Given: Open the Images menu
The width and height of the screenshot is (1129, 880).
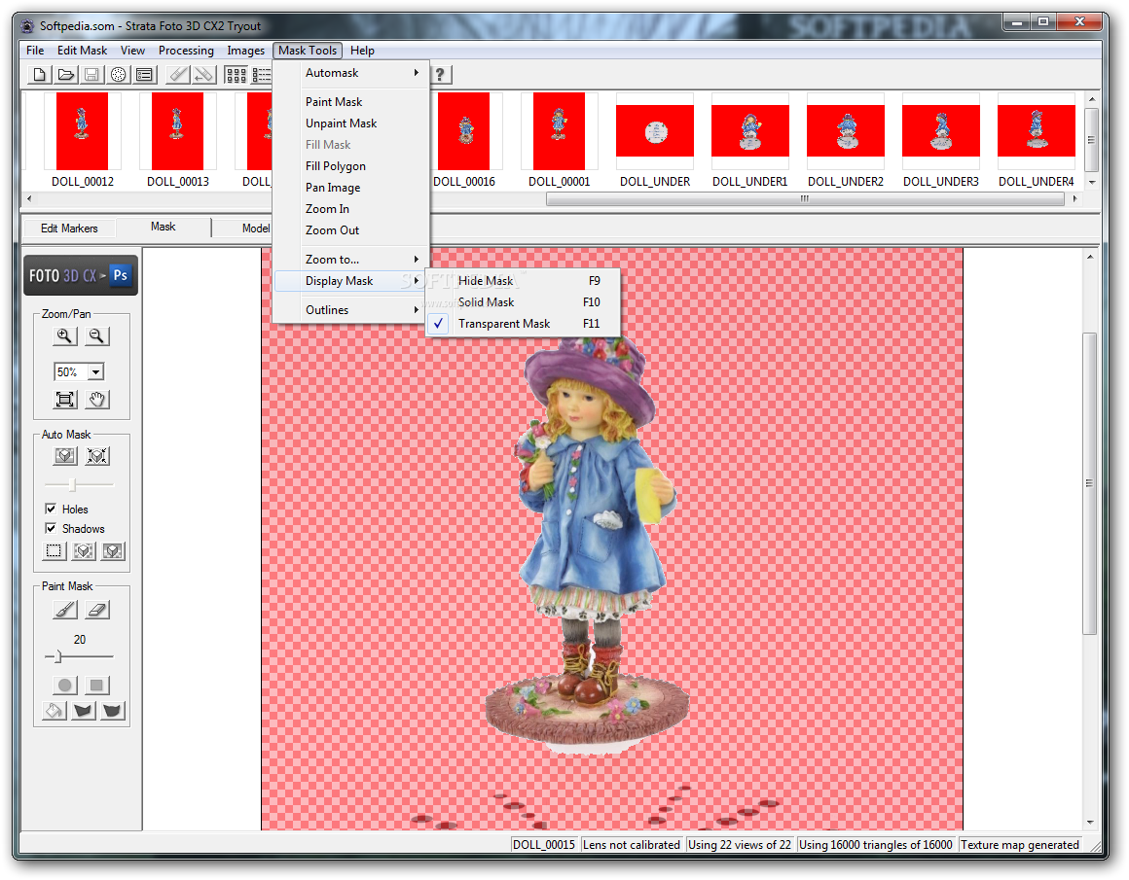Looking at the screenshot, I should pos(245,51).
